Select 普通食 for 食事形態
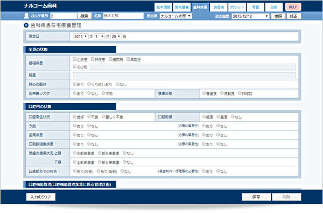Viewport: 323px width, 213px height. [204, 93]
